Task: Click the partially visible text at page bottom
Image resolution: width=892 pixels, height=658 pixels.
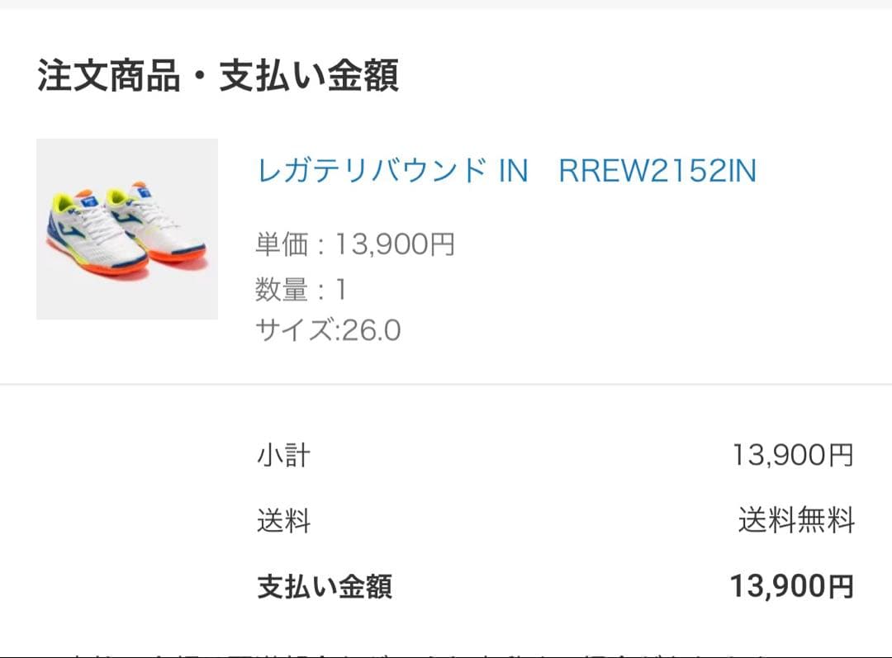Action: pyautogui.click(x=446, y=652)
